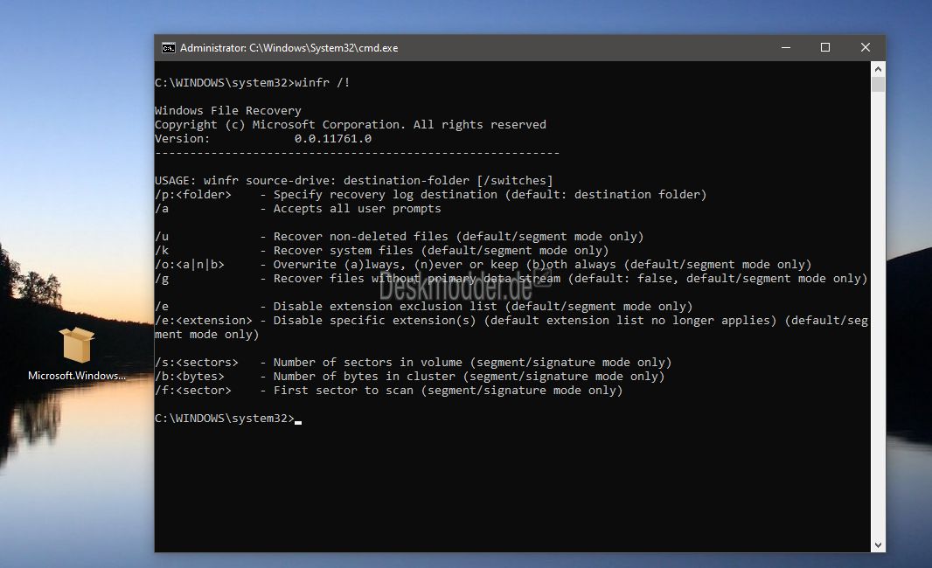Click the '/e - Disable extension exclusion list' line

pyautogui.click(x=423, y=307)
